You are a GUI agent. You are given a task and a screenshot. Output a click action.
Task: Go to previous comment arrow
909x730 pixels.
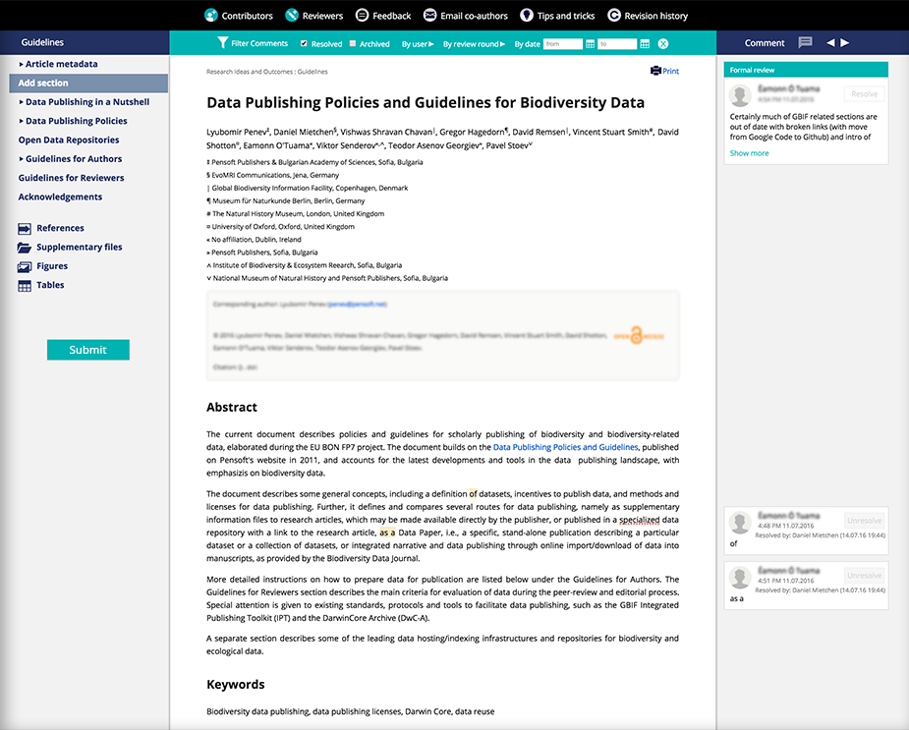point(830,42)
